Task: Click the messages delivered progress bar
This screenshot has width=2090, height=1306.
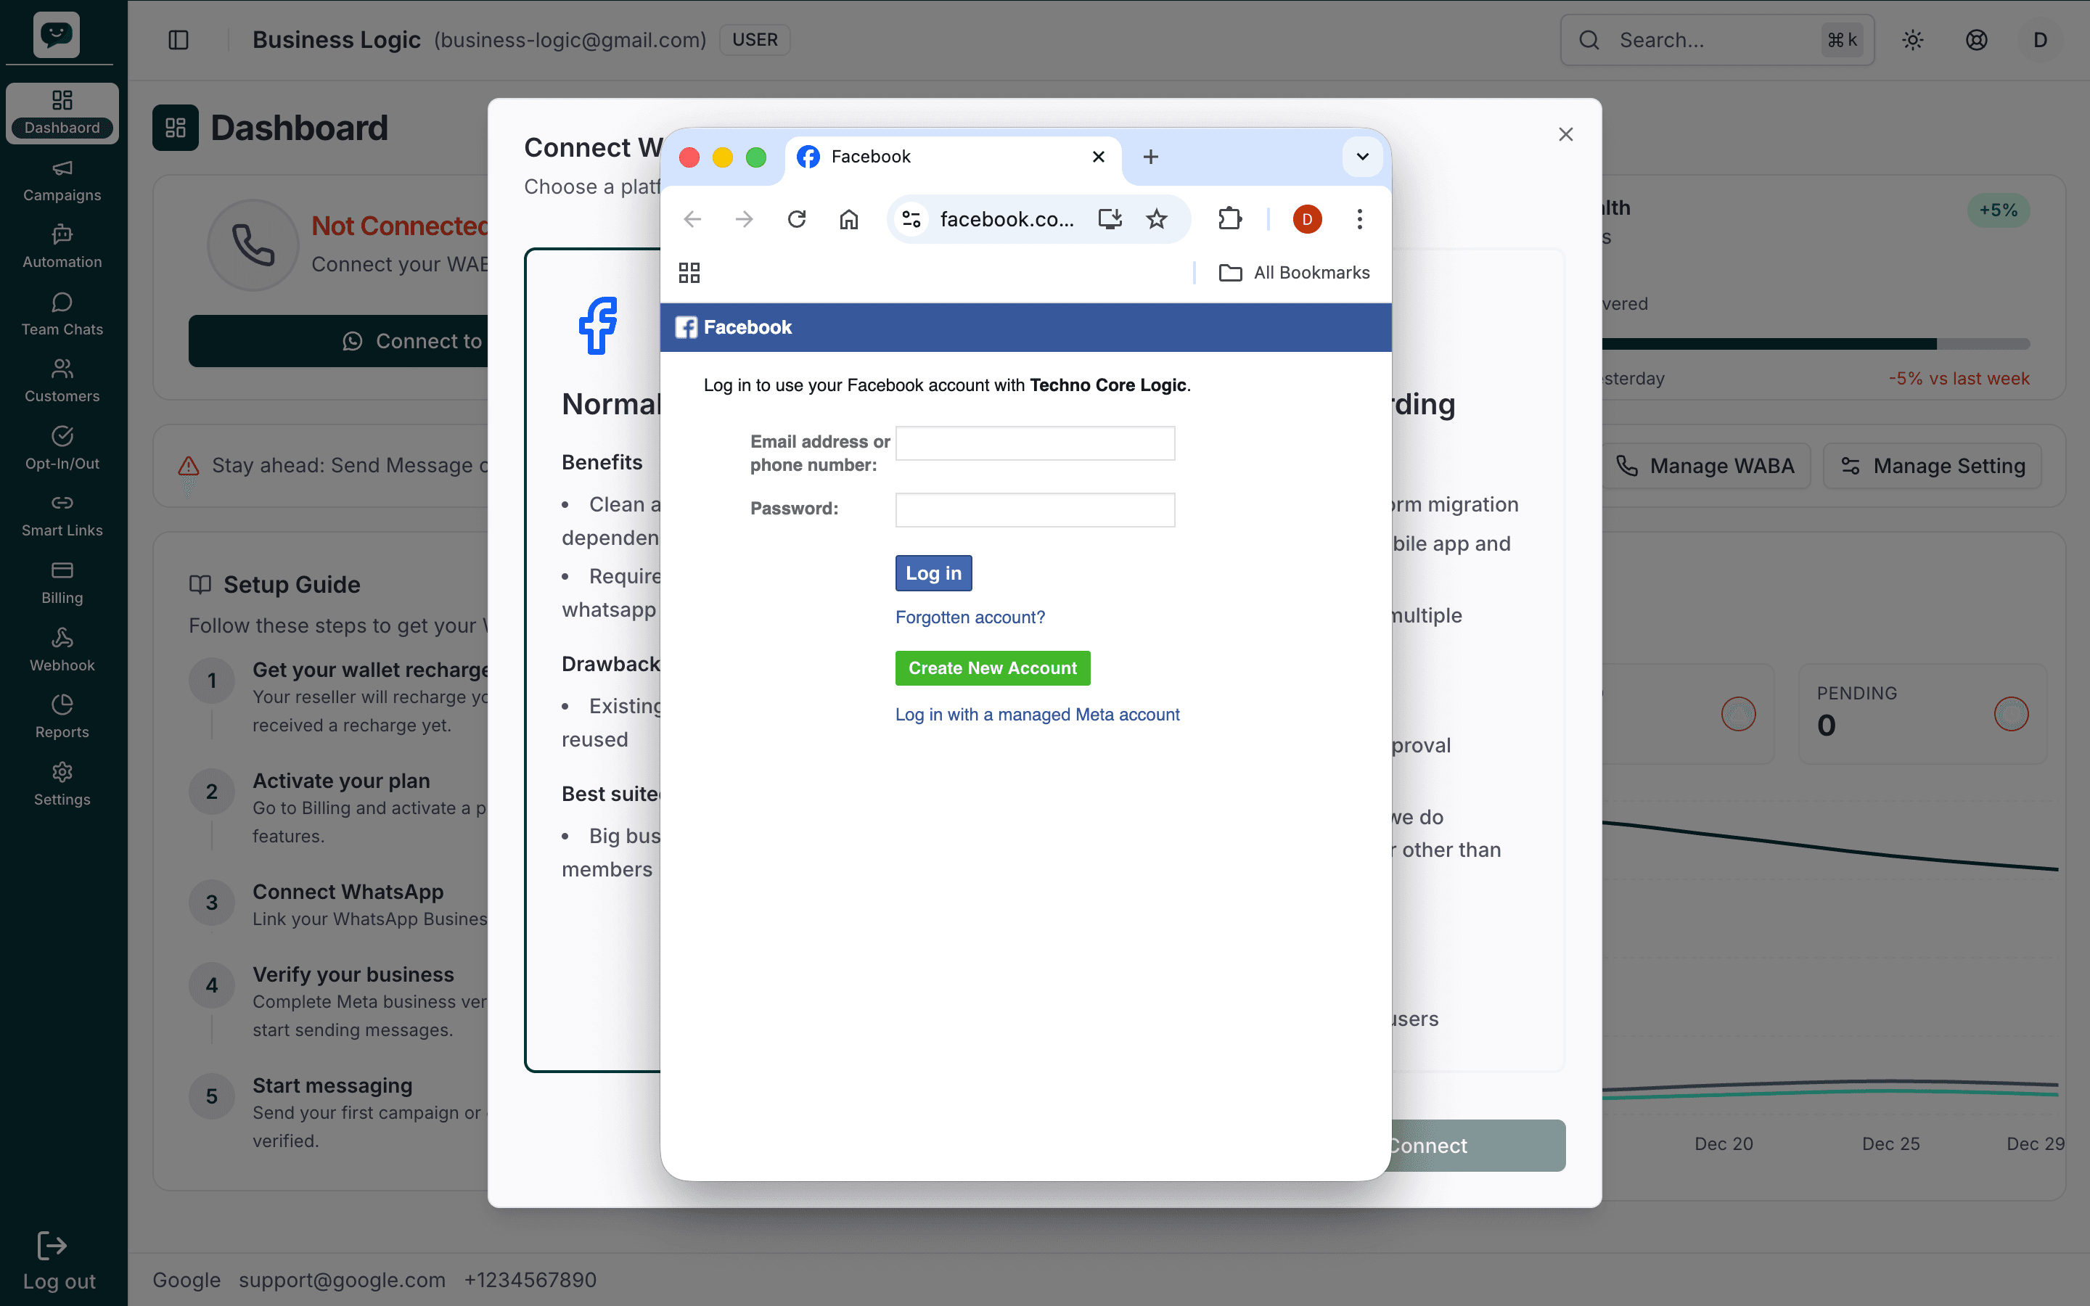Action: pyautogui.click(x=1816, y=344)
